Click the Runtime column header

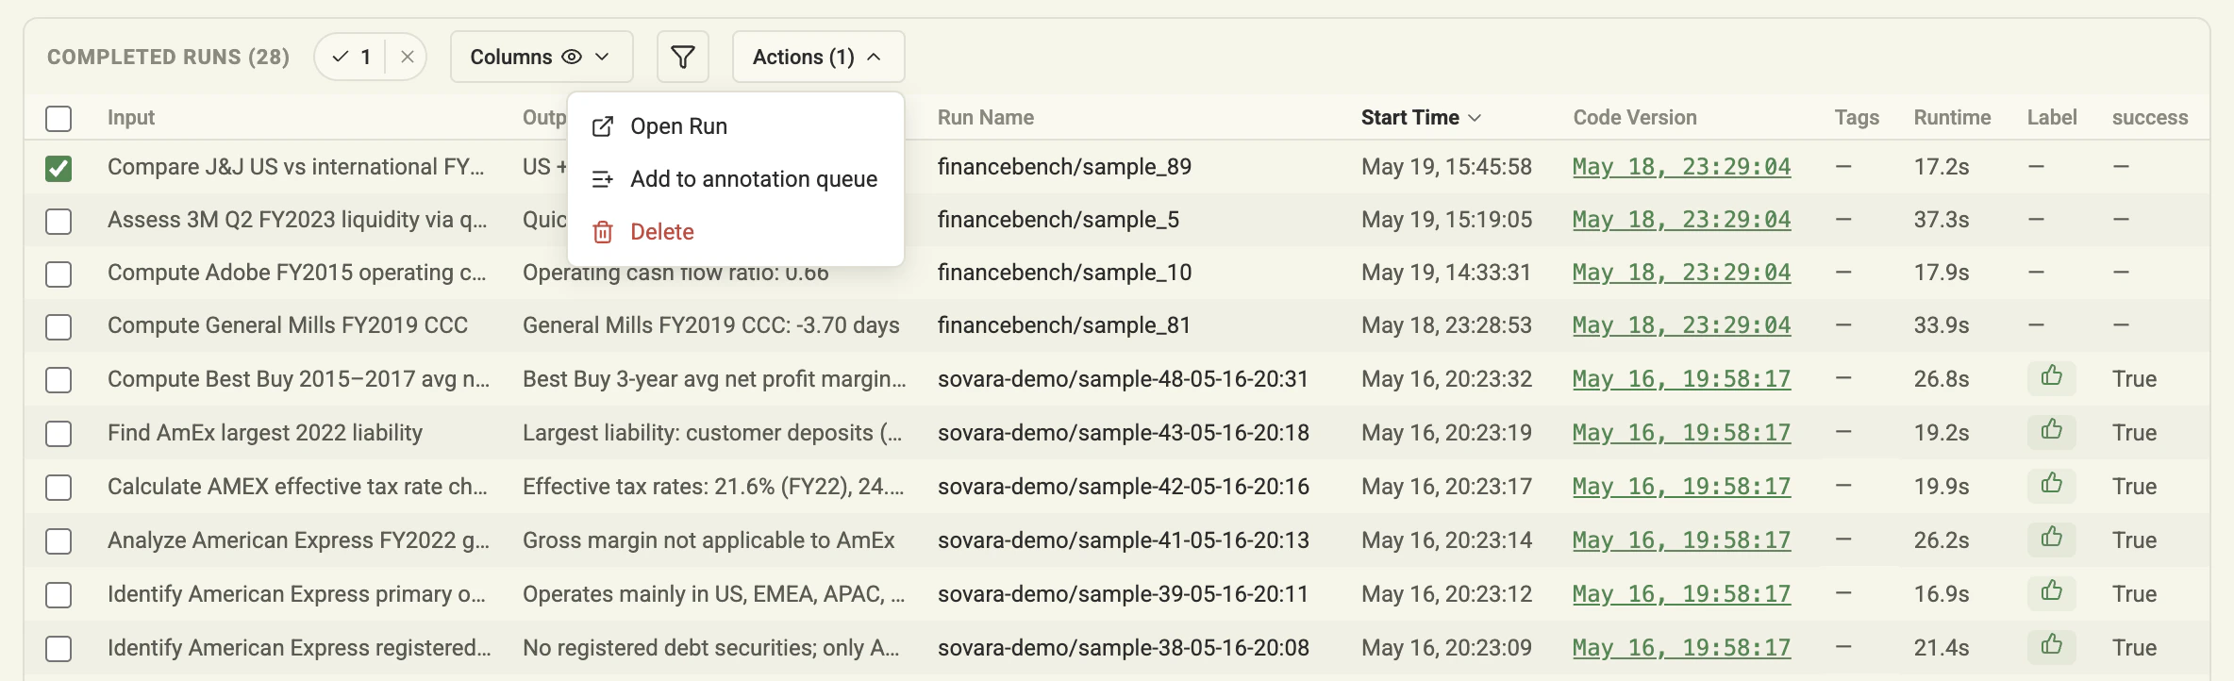[1952, 117]
